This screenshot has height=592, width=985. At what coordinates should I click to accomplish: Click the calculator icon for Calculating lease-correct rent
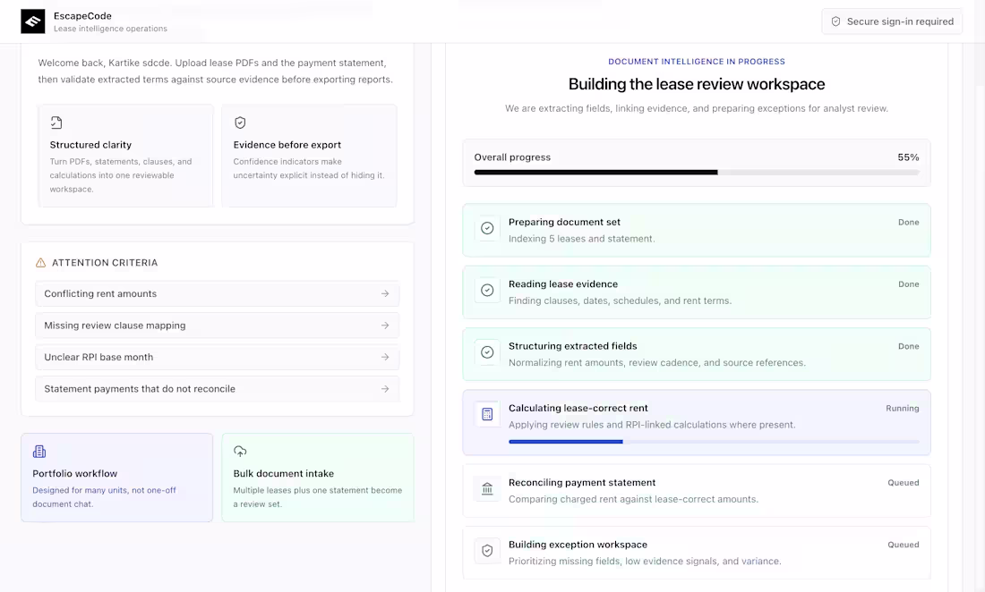[487, 415]
